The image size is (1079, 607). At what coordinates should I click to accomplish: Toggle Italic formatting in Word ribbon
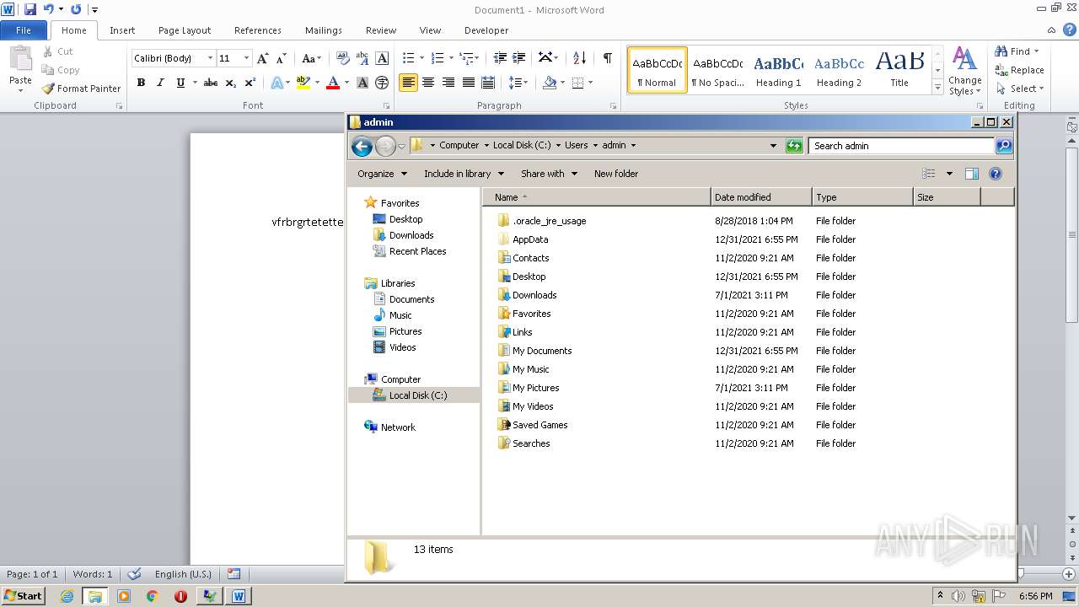[x=160, y=83]
